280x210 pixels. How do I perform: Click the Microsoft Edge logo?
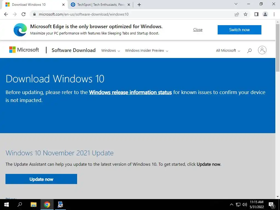pyautogui.click(x=20, y=30)
